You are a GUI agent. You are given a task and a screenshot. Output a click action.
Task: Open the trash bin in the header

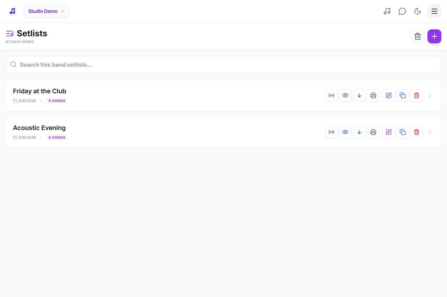(418, 36)
